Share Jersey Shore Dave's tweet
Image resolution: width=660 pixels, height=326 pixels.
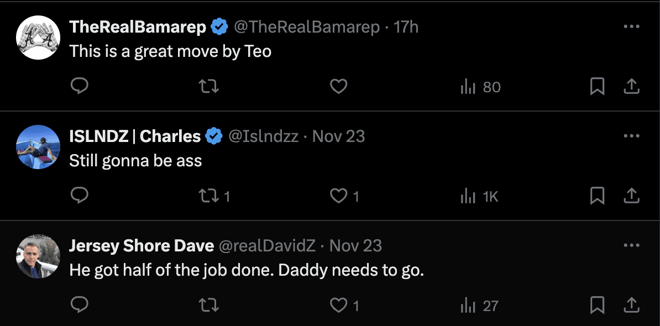pyautogui.click(x=631, y=305)
